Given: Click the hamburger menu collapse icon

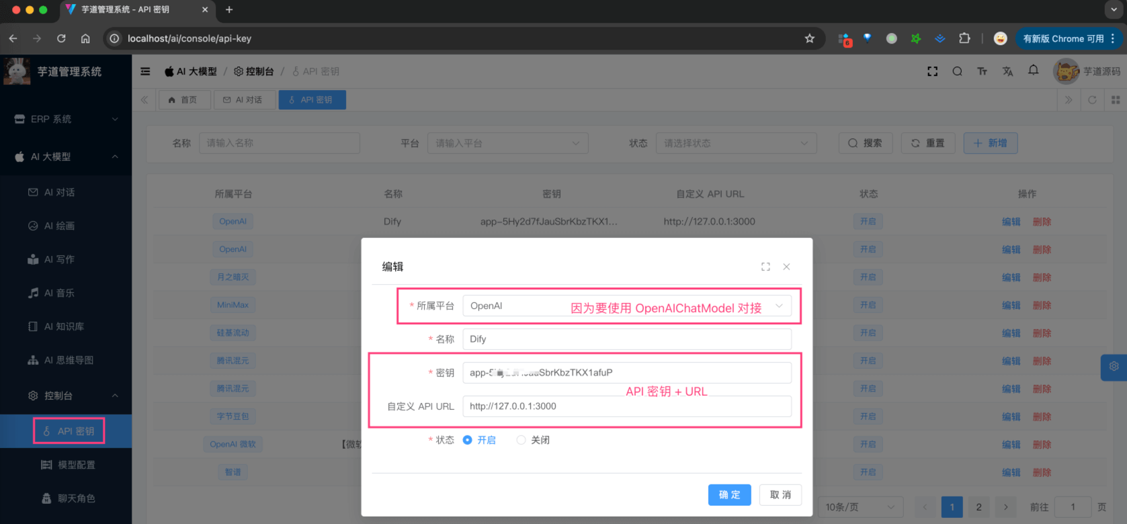Looking at the screenshot, I should [145, 71].
